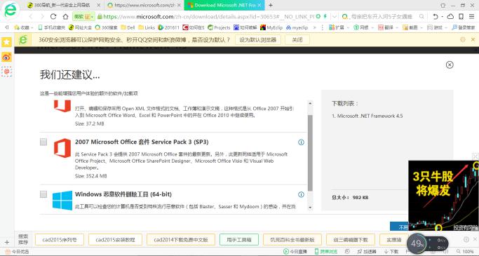Check the Windows 恶意软件删除工具 checkbox
Screen dimensions: 479x256
pyautogui.click(x=43, y=194)
